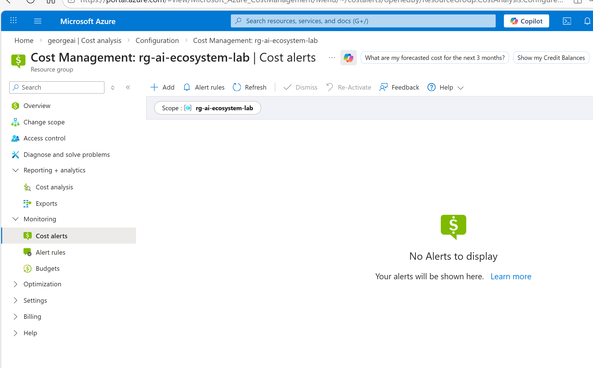Screen dimensions: 593x368
Task: Open Configuration breadcrumb
Action: (x=157, y=40)
